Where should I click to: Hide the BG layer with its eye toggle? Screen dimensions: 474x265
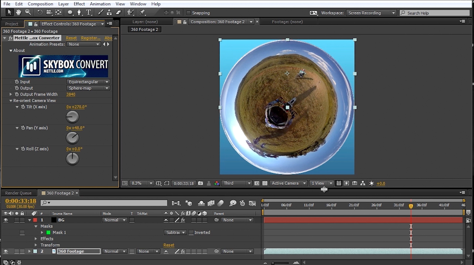pos(6,220)
